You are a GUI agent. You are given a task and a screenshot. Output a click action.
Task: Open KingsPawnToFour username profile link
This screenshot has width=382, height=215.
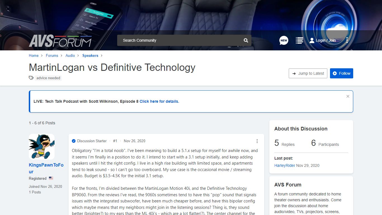46,168
